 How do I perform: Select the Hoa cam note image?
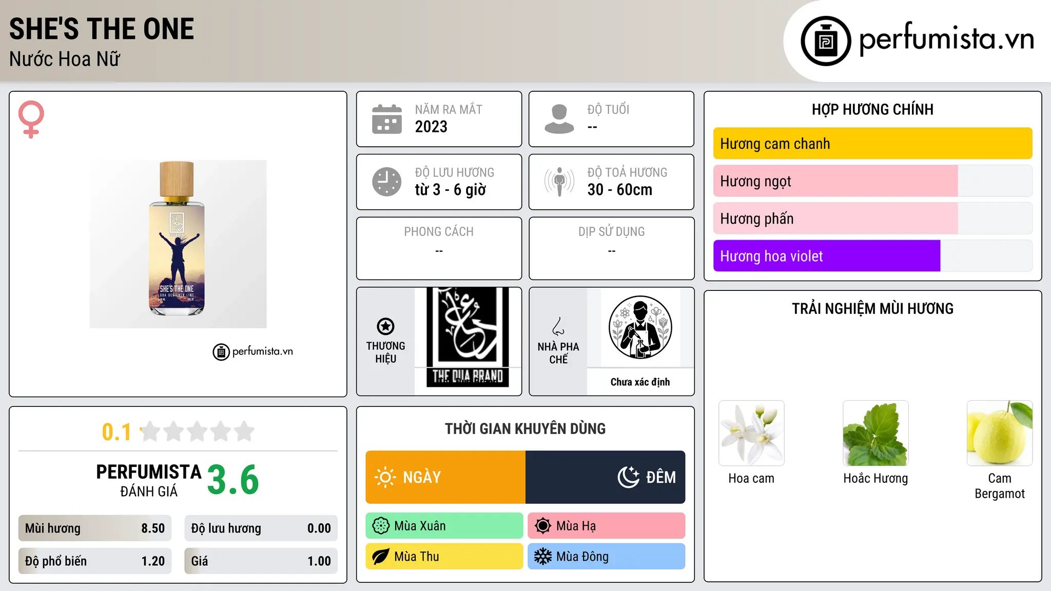tap(751, 433)
